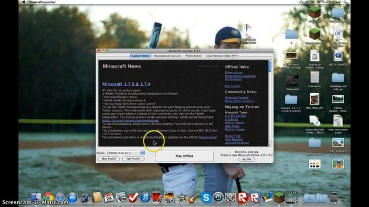
Task: Open the Mojang blog link
Action: tap(208, 137)
